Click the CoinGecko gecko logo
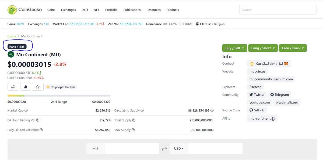323x163 pixels. click(12, 10)
